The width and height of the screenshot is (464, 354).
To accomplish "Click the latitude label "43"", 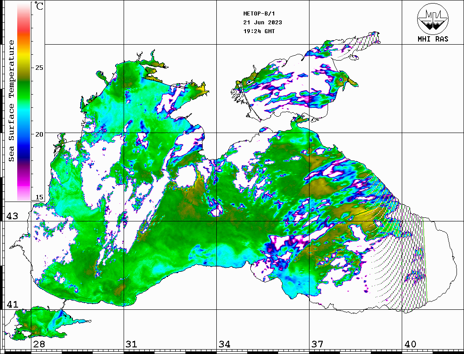I will pyautogui.click(x=12, y=216).
